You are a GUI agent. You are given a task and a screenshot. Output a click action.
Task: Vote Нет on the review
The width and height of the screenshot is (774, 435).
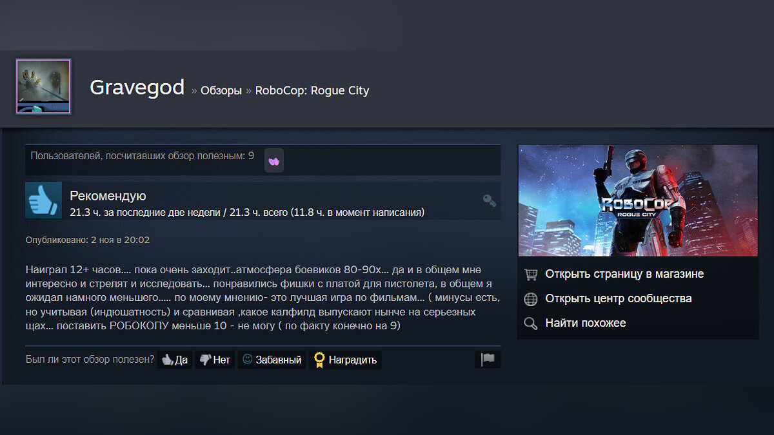point(215,360)
